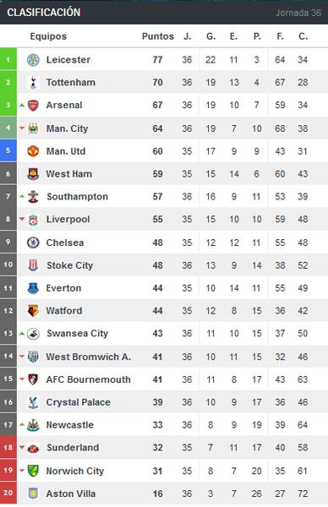Viewport: 328px width, 507px height.
Task: Open the West Ham team link
Action: coord(69,174)
